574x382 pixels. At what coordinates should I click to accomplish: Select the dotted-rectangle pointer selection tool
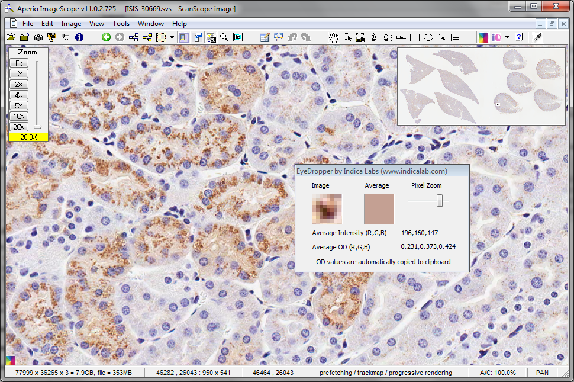[x=347, y=37]
